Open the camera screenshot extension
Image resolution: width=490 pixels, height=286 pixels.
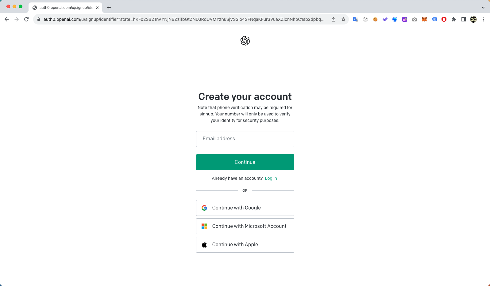click(415, 19)
